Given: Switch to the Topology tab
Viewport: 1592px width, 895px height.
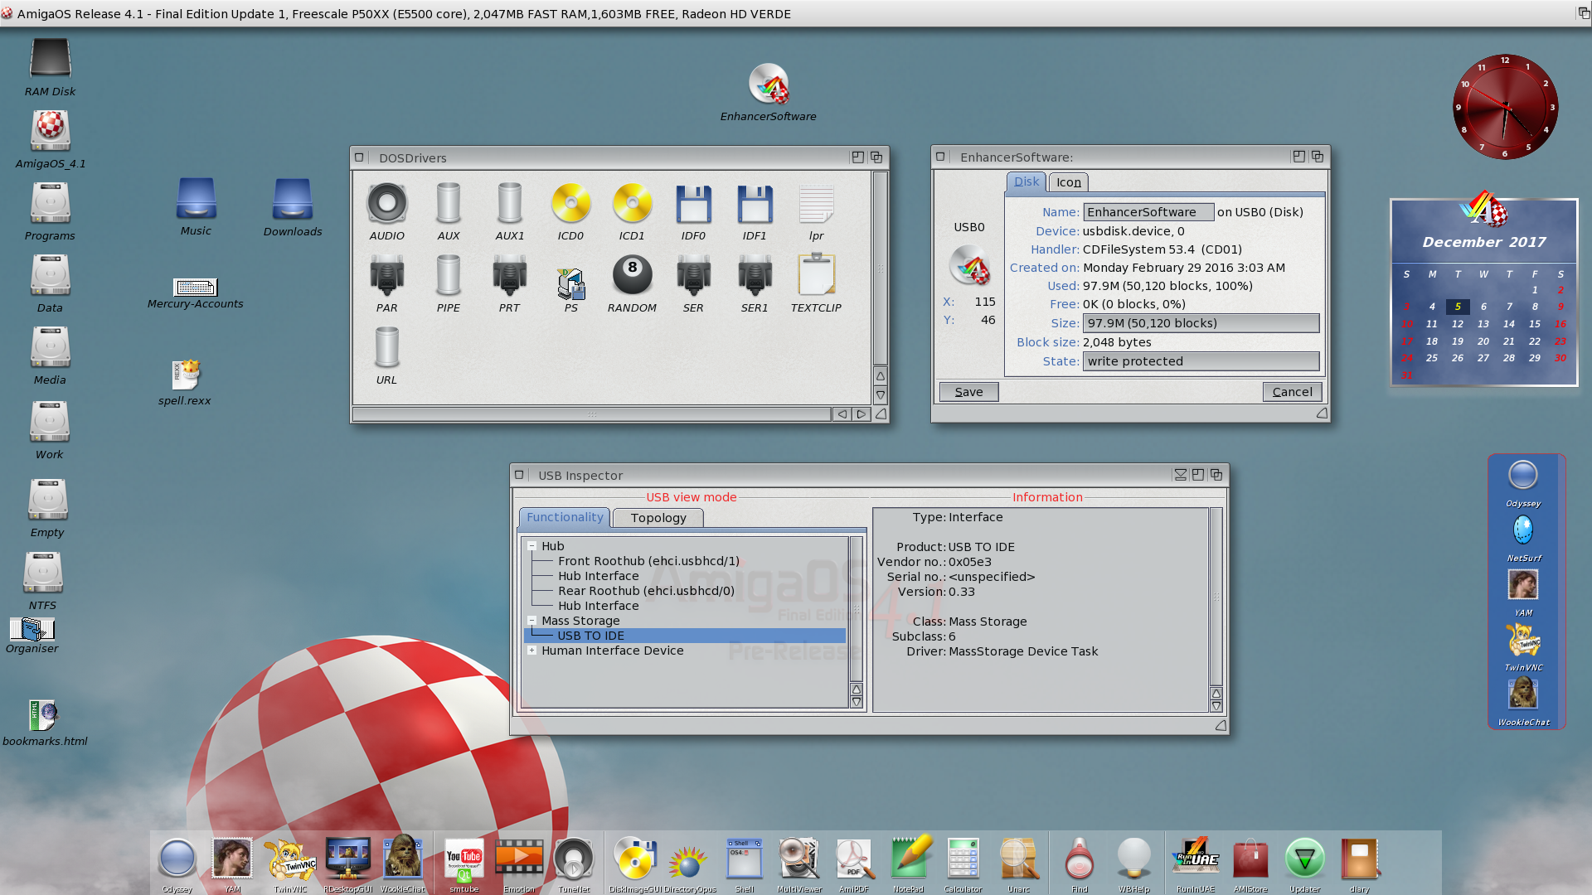Looking at the screenshot, I should [658, 518].
